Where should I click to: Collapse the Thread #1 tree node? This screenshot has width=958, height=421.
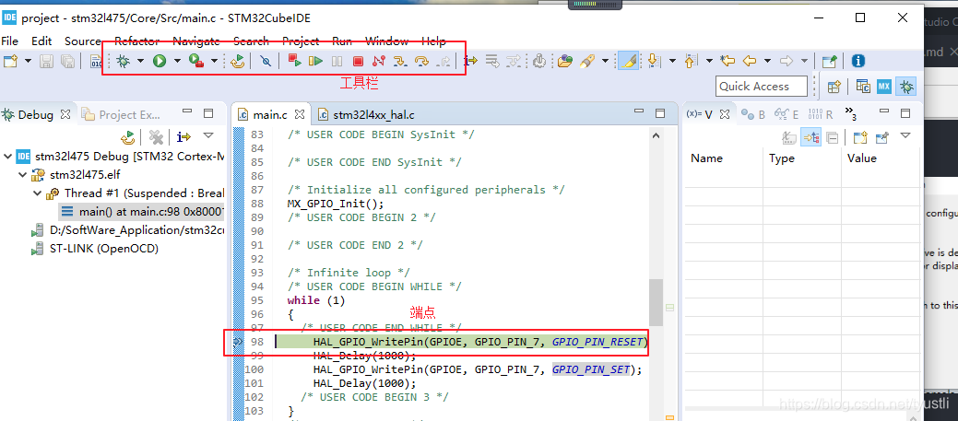37,193
